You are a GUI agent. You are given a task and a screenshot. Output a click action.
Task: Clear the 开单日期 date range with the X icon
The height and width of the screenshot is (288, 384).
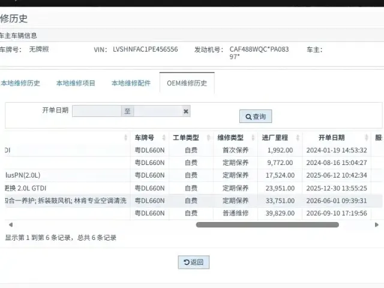pyautogui.click(x=186, y=112)
